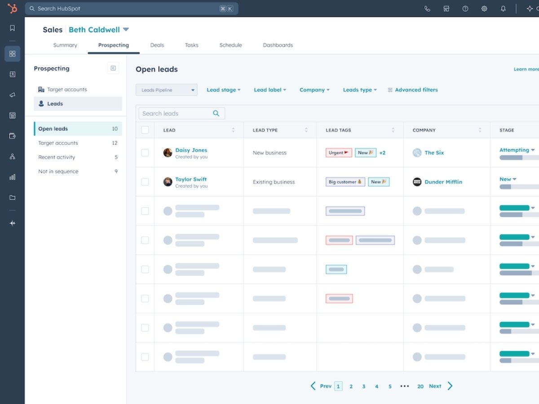This screenshot has height=404, width=539.
Task: Sort by the COMPANY column arrows
Action: 480,130
